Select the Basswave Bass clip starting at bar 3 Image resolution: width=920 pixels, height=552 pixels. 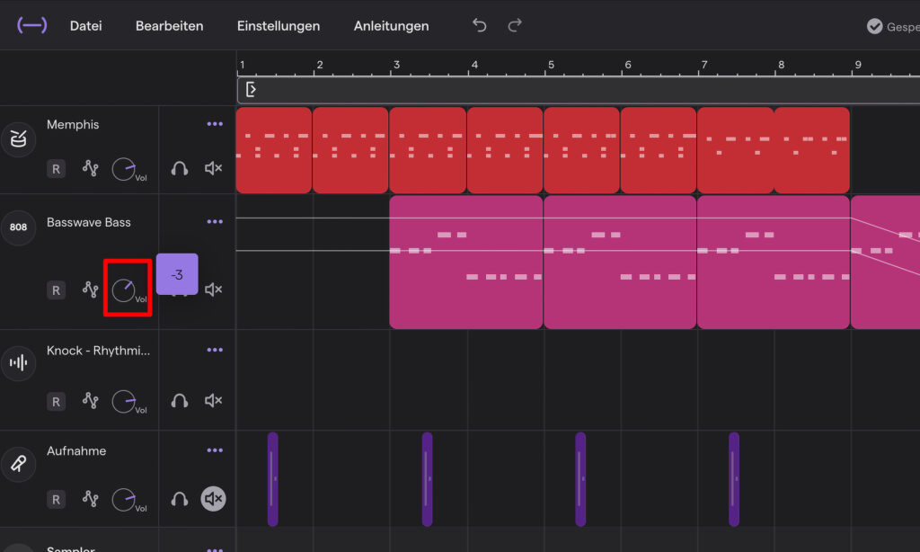pyautogui.click(x=466, y=262)
